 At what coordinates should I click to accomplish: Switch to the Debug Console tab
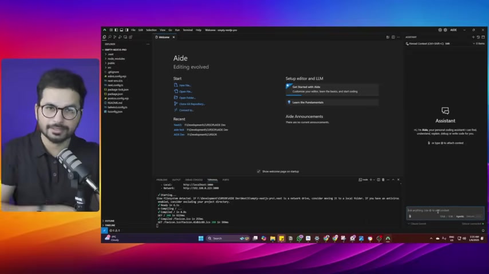[x=194, y=180]
